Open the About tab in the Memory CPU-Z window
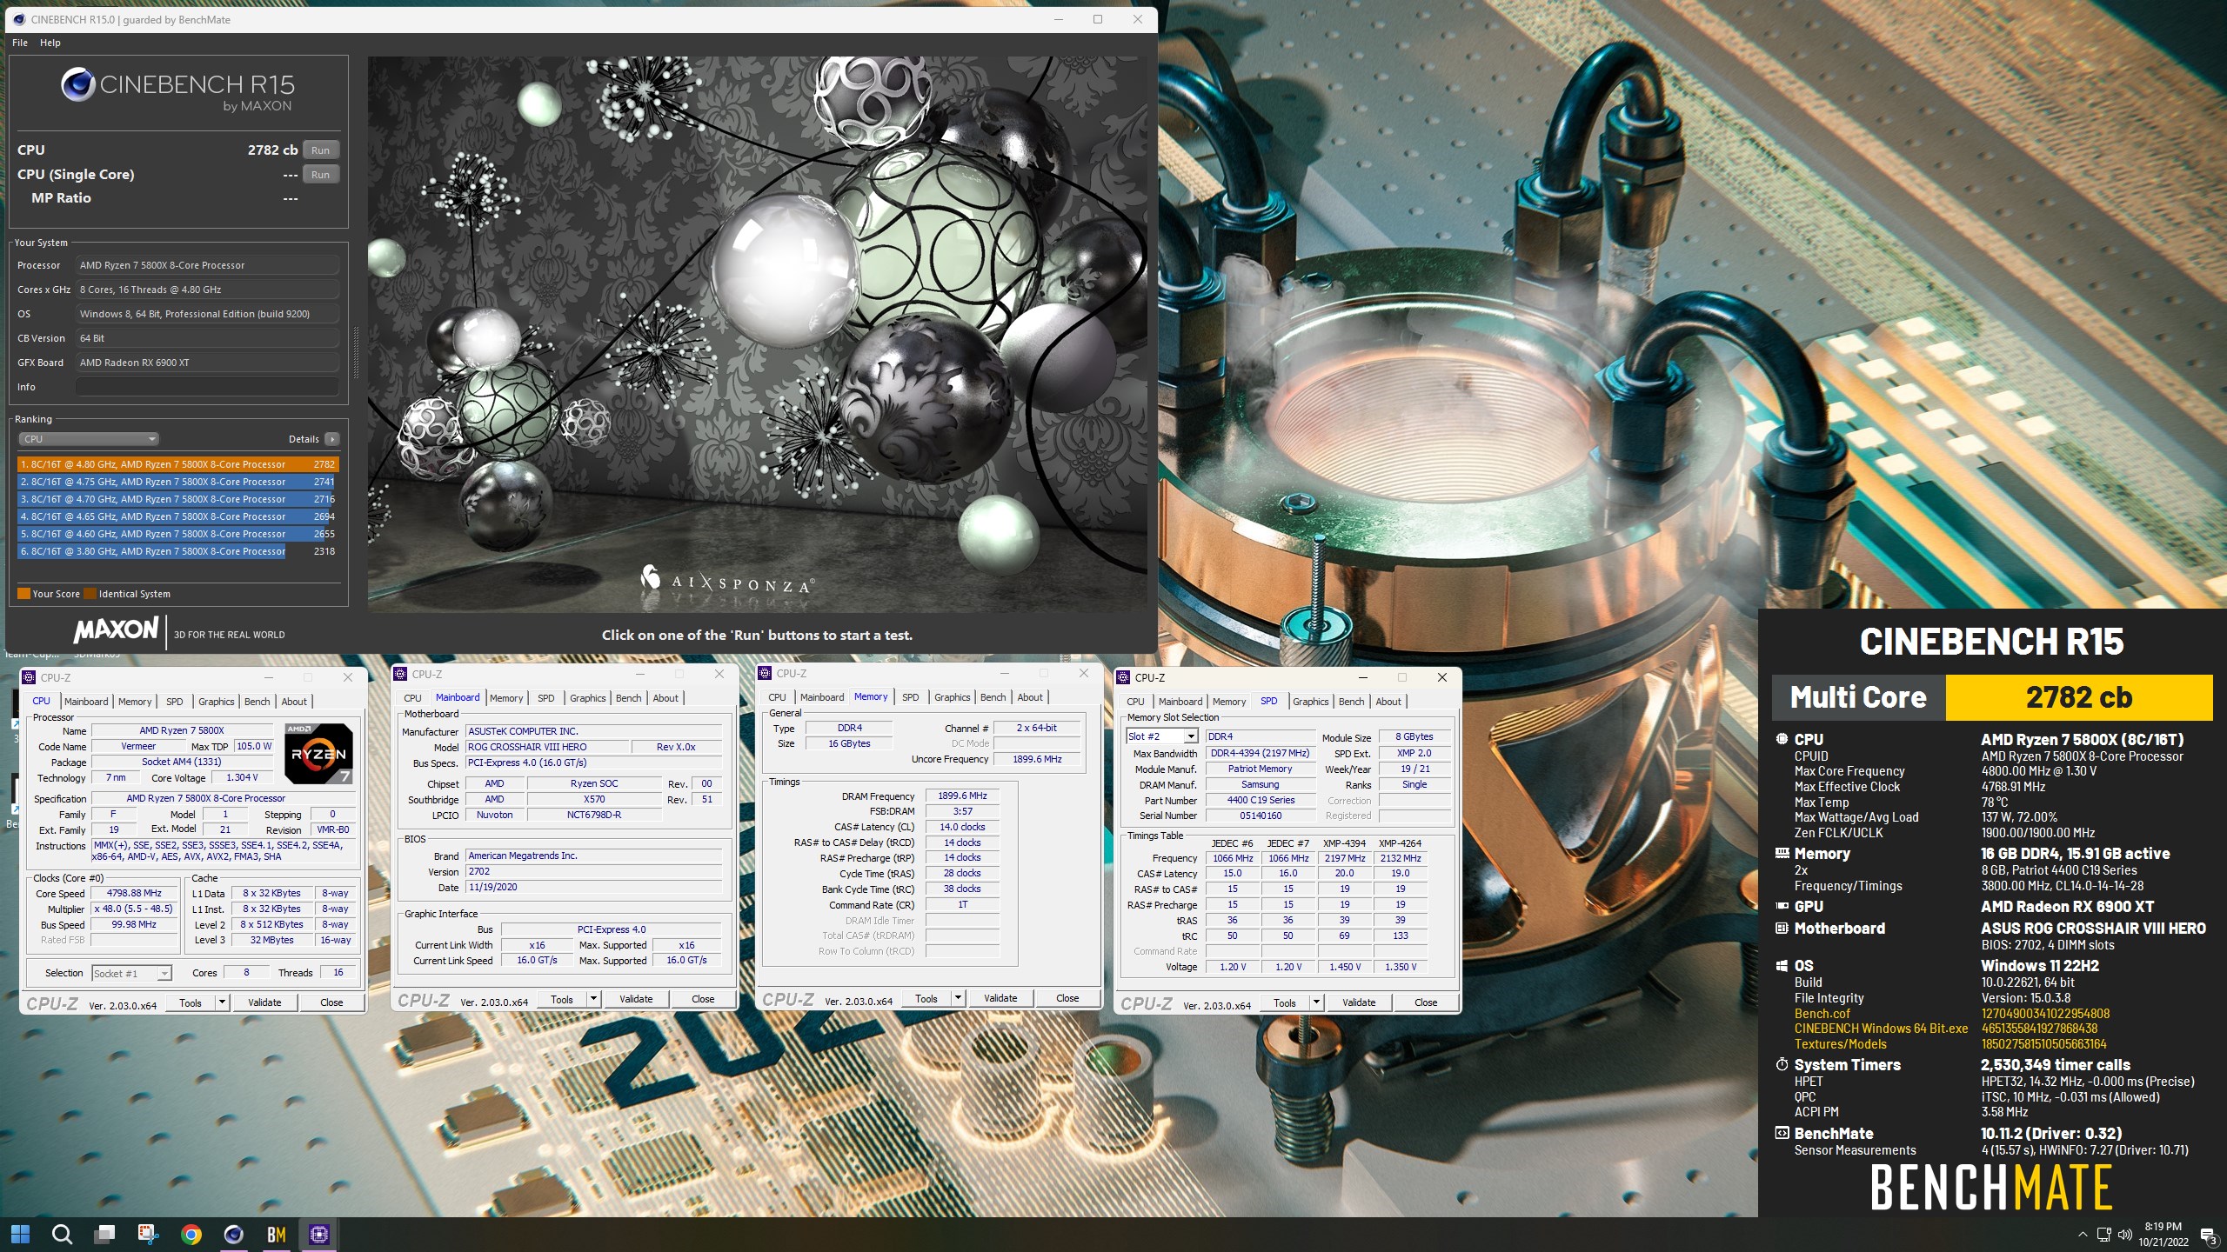 coord(1030,697)
